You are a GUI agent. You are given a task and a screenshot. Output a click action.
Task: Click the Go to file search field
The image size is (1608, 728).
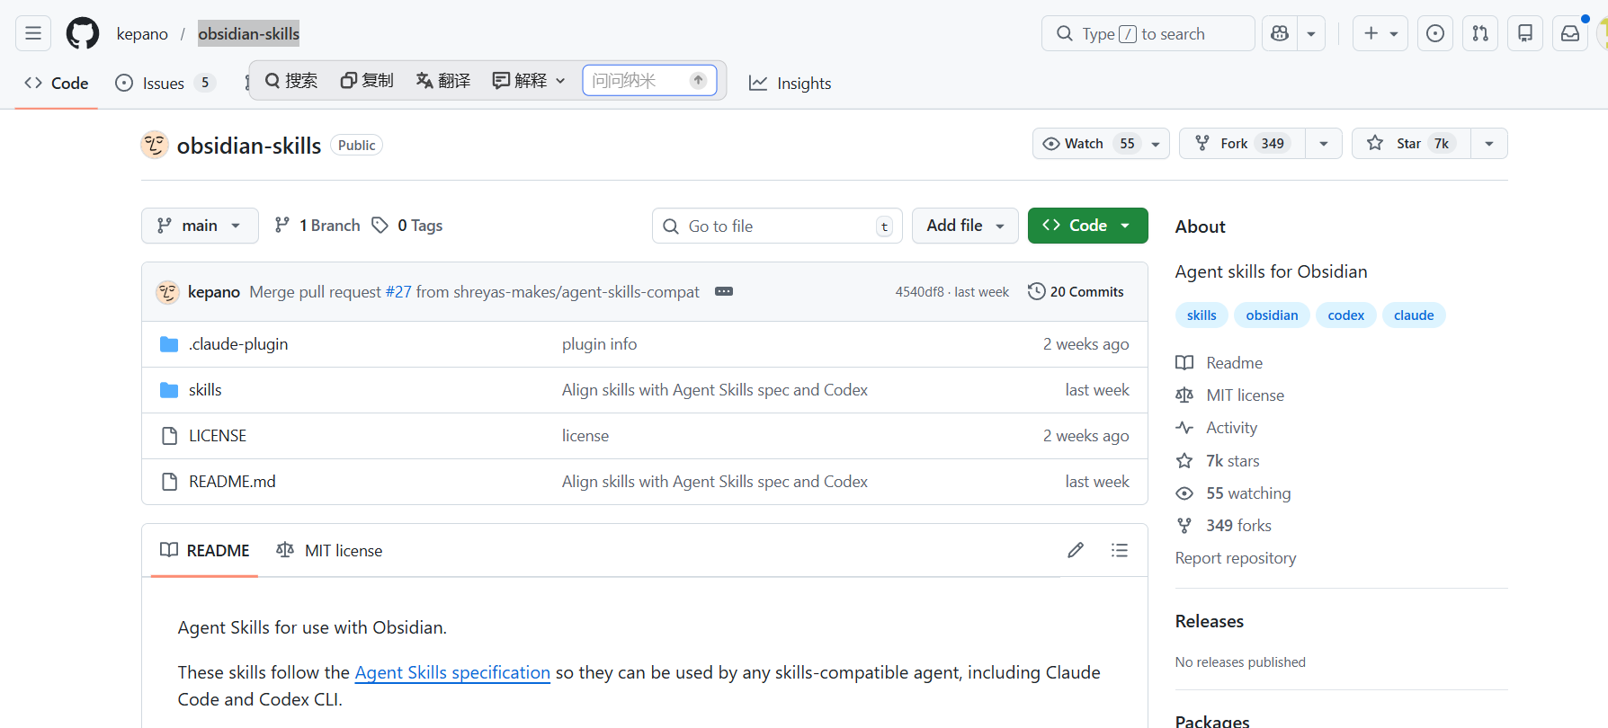point(777,226)
